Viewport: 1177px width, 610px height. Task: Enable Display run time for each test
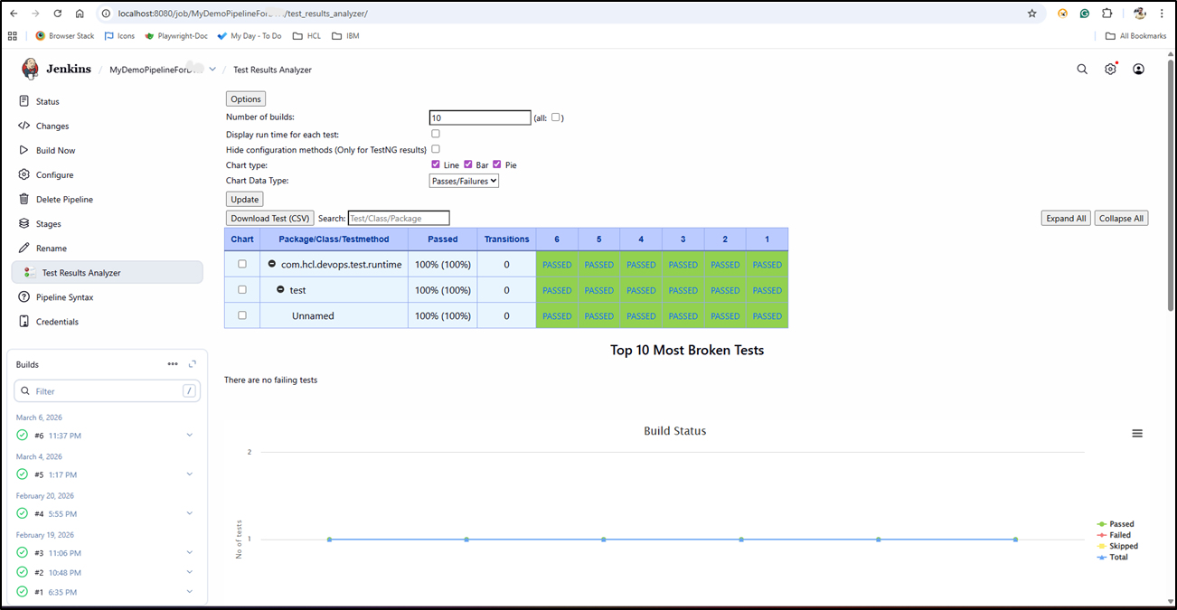pyautogui.click(x=436, y=134)
